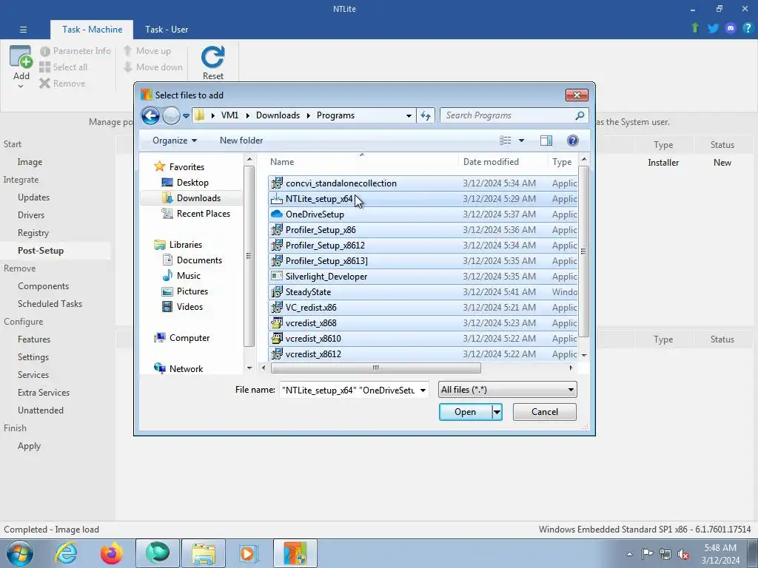Expand the Add button dropdown chevron
758x568 pixels.
[21, 87]
